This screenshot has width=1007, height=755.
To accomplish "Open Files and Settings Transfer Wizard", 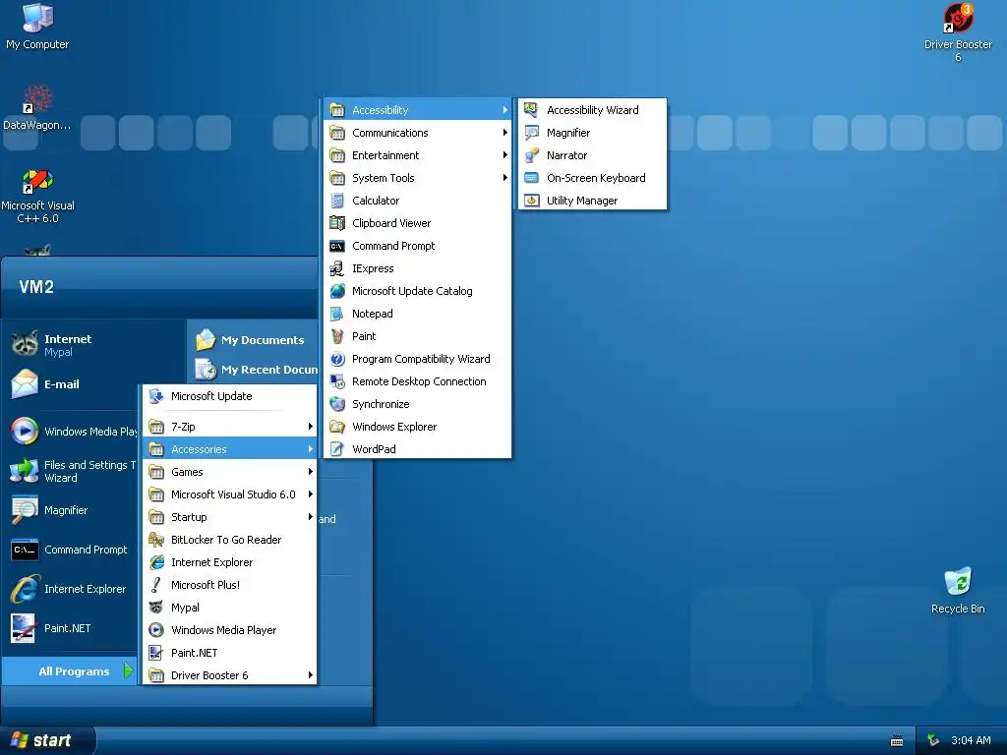I will pyautogui.click(x=72, y=471).
